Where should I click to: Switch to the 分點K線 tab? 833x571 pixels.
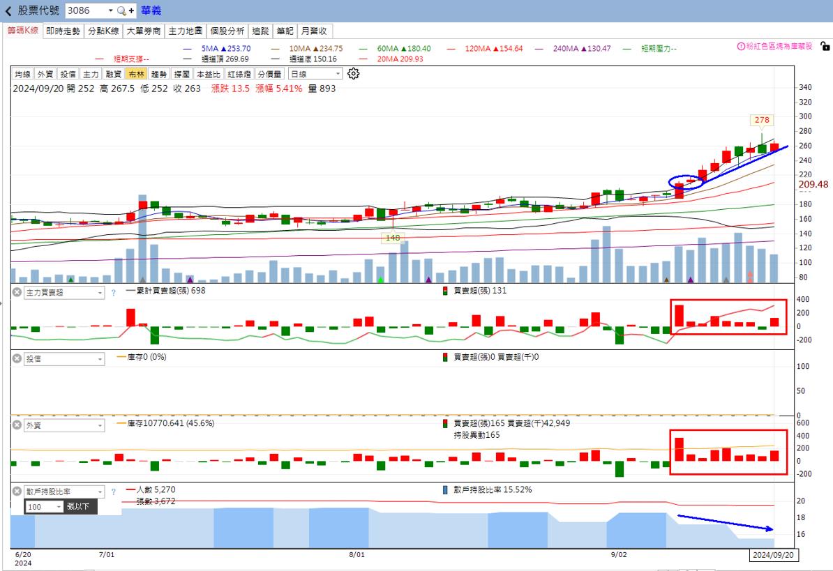[103, 31]
